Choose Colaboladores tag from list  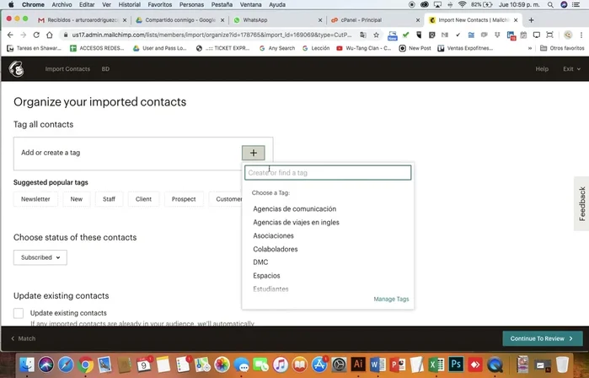point(275,249)
